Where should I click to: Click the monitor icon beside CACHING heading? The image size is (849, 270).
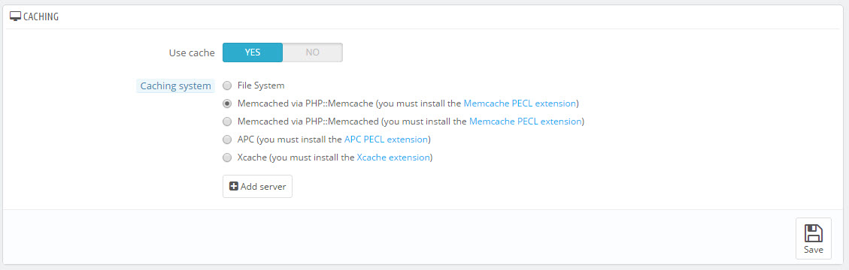(x=16, y=16)
